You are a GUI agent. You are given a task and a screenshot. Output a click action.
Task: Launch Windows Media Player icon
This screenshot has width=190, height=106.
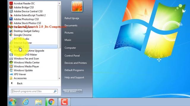pyautogui.click(x=11, y=66)
